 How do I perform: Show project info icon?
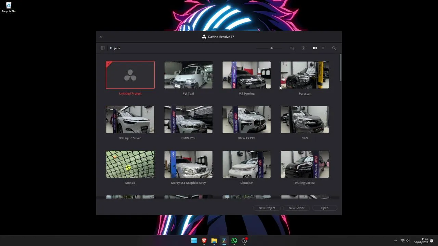[x=303, y=48]
